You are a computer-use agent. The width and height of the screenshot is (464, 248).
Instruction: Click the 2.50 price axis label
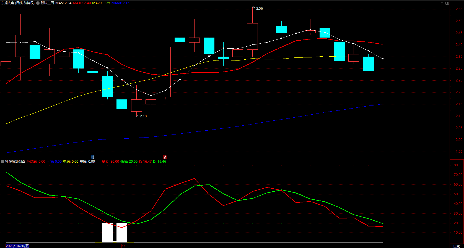[x=459, y=21]
